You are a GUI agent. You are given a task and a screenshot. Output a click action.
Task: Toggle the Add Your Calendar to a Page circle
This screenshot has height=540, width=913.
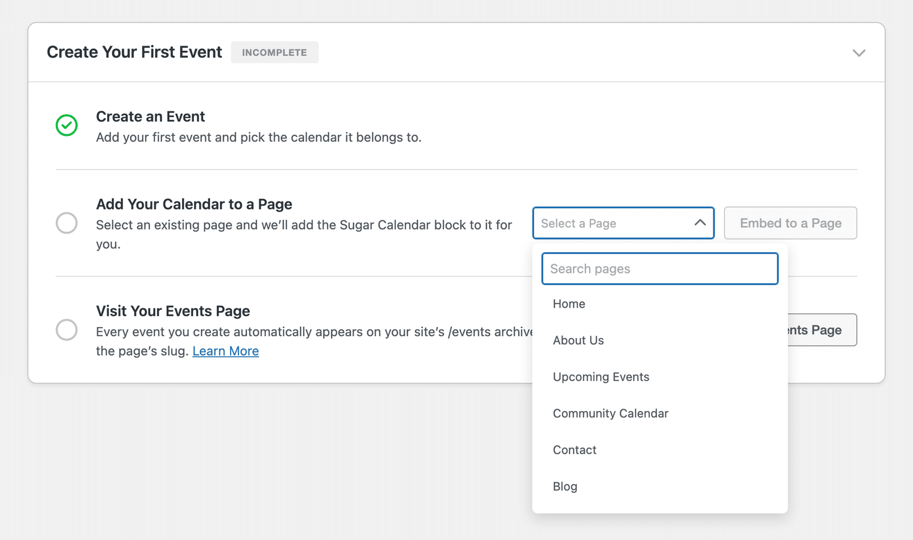[67, 223]
